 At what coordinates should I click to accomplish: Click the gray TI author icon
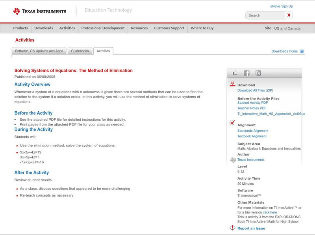(x=233, y=160)
